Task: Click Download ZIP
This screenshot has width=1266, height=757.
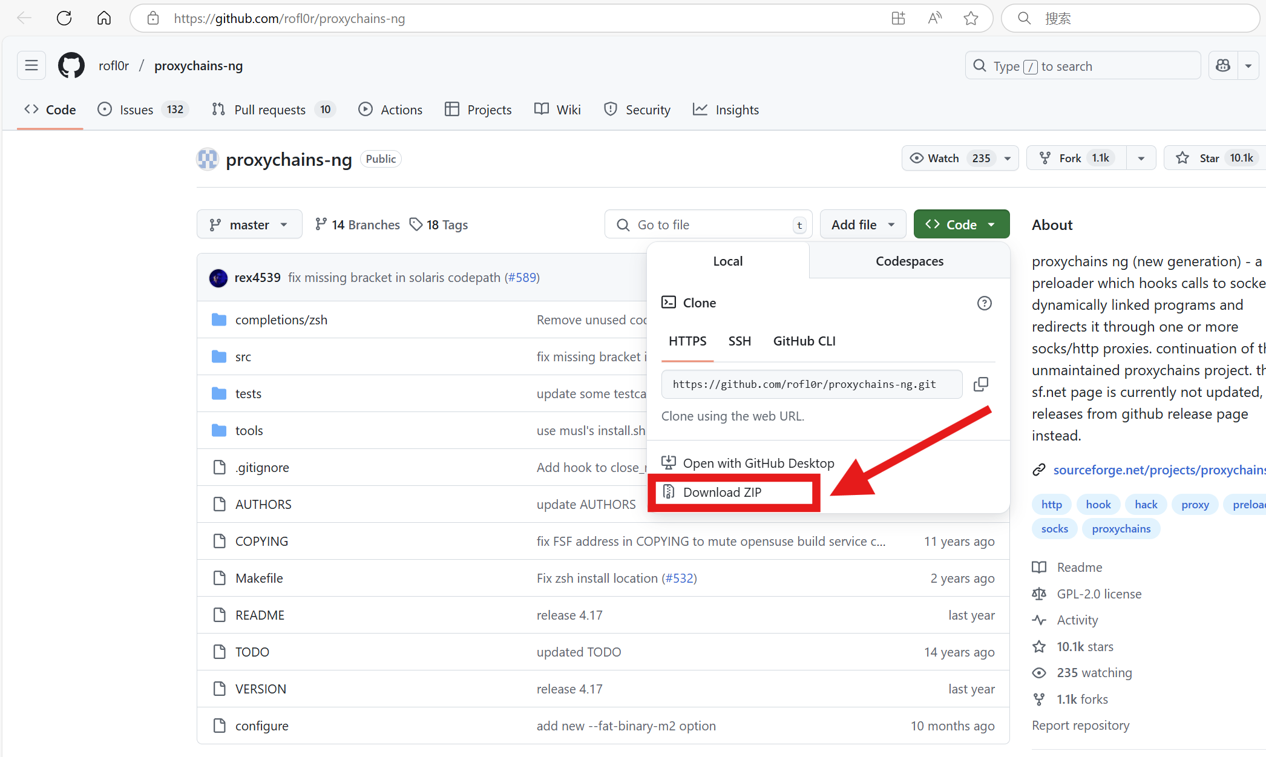Action: coord(722,493)
